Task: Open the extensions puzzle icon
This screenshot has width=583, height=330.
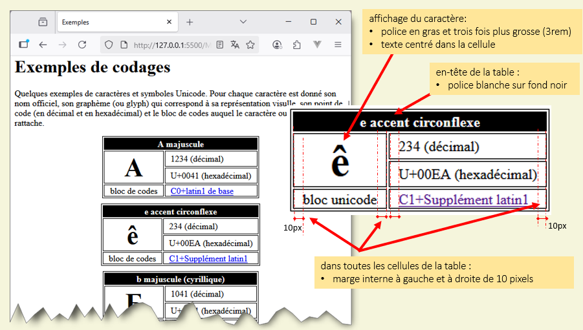Action: coord(297,45)
